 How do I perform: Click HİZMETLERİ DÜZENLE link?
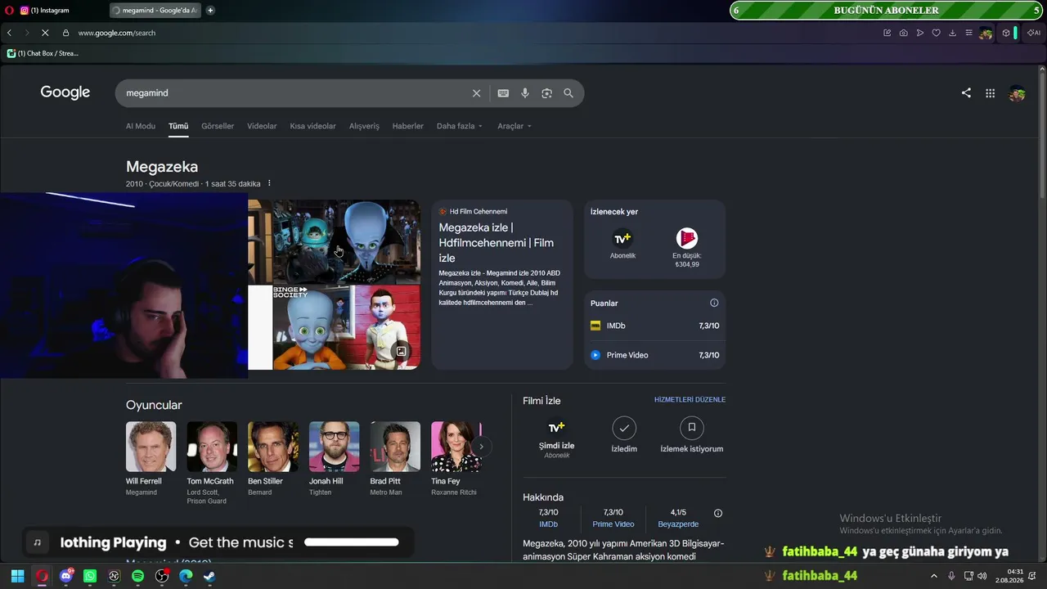(690, 400)
